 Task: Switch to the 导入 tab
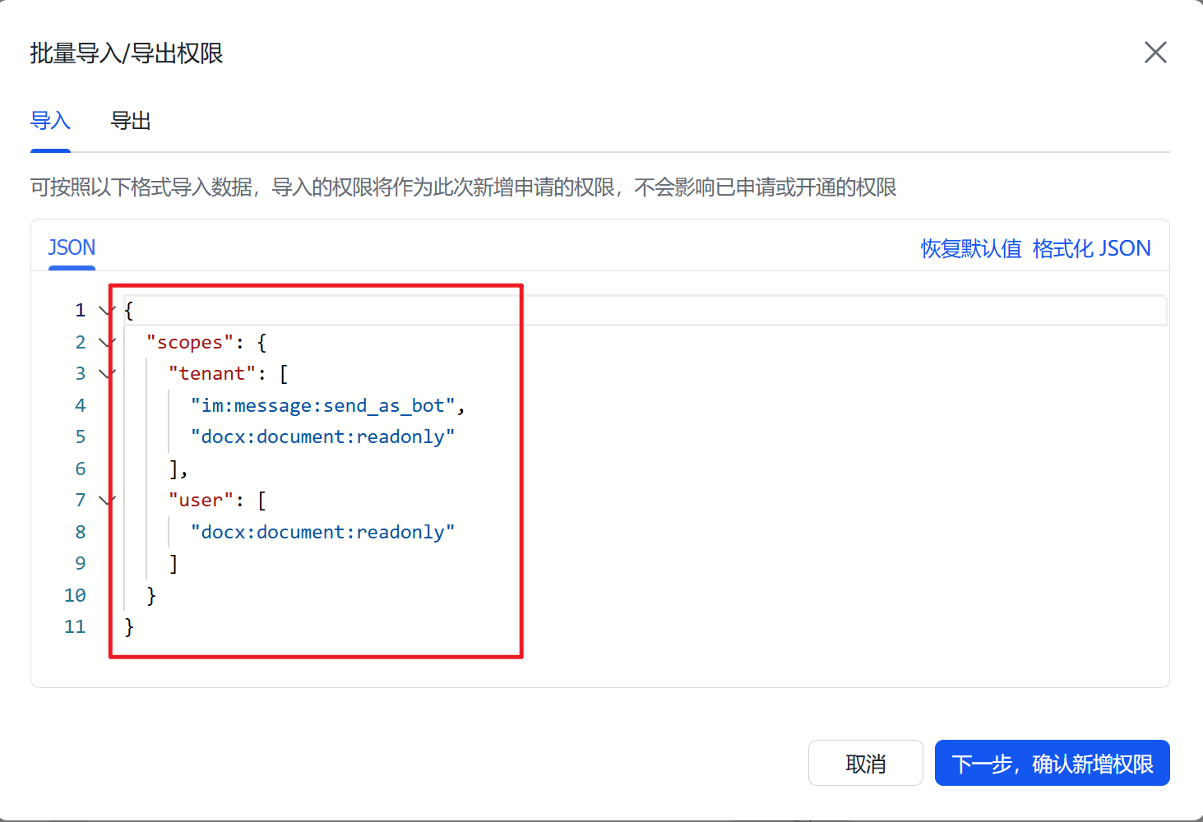coord(50,121)
